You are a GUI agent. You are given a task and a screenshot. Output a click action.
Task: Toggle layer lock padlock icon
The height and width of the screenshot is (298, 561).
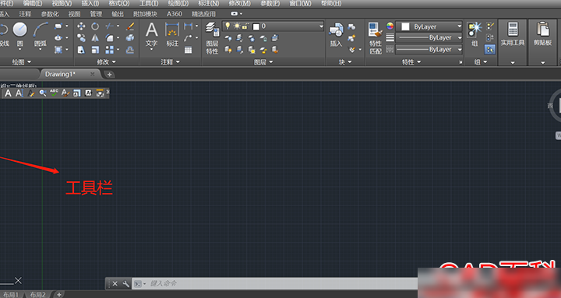tap(245, 26)
